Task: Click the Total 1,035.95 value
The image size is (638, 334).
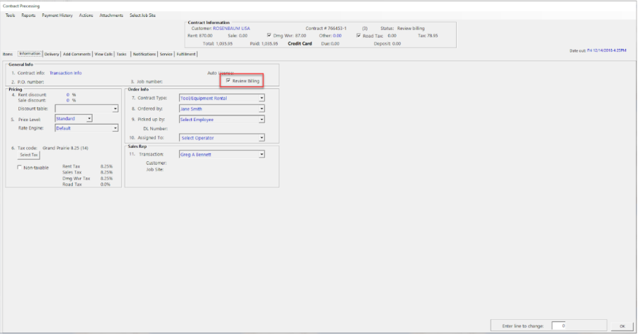Action: coord(224,44)
